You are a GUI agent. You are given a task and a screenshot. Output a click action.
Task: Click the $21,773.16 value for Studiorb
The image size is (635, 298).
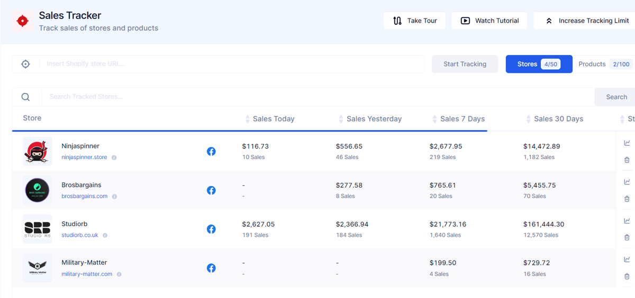pyautogui.click(x=448, y=224)
